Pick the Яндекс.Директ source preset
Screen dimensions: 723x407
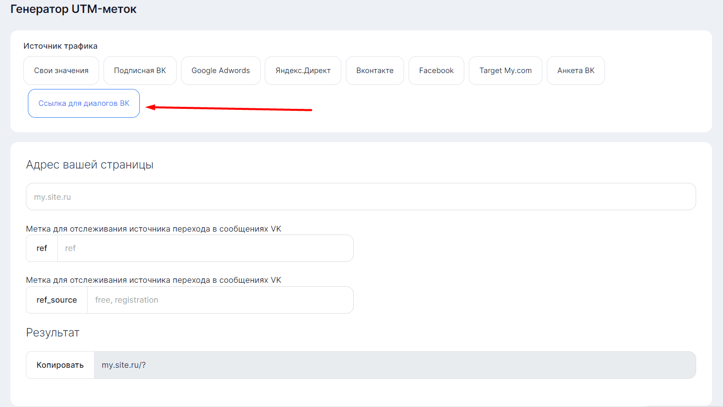(x=303, y=71)
